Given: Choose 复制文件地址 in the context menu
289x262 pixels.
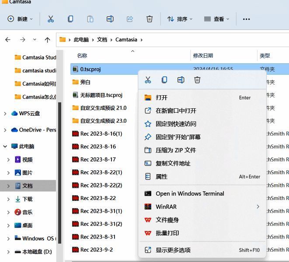Looking at the screenshot, I should [202, 163].
